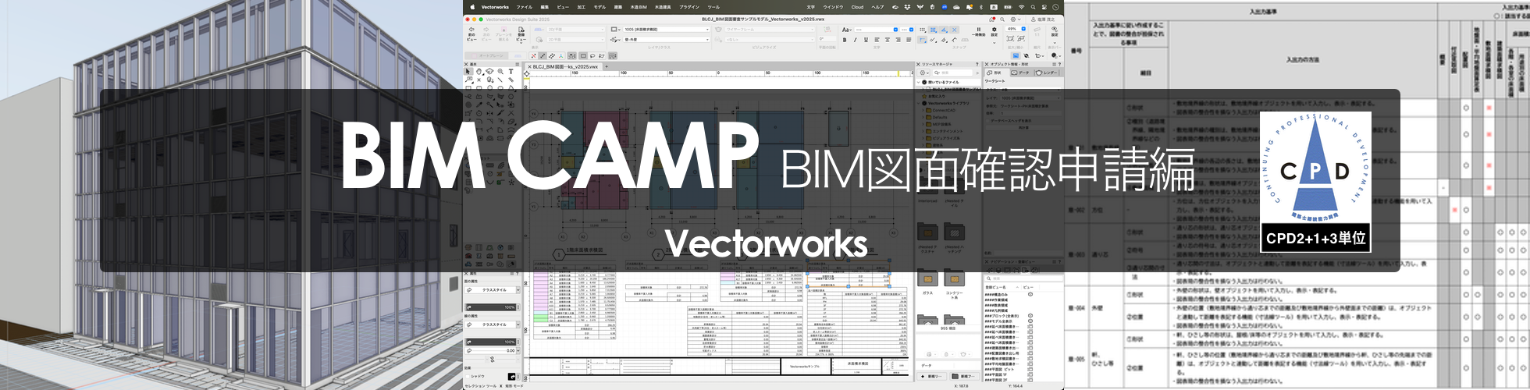Switch to レンダー tab in Object Info
Viewport: 1530px width, 390px height.
point(1048,73)
